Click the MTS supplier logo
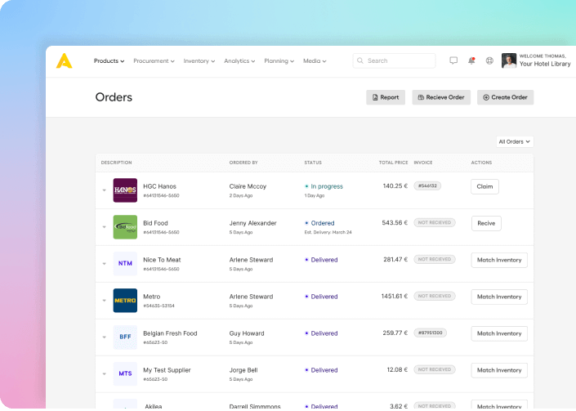This screenshot has width=576, height=411. [125, 374]
